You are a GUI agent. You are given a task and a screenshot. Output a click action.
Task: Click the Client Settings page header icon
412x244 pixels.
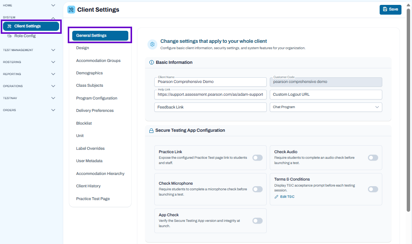71,10
